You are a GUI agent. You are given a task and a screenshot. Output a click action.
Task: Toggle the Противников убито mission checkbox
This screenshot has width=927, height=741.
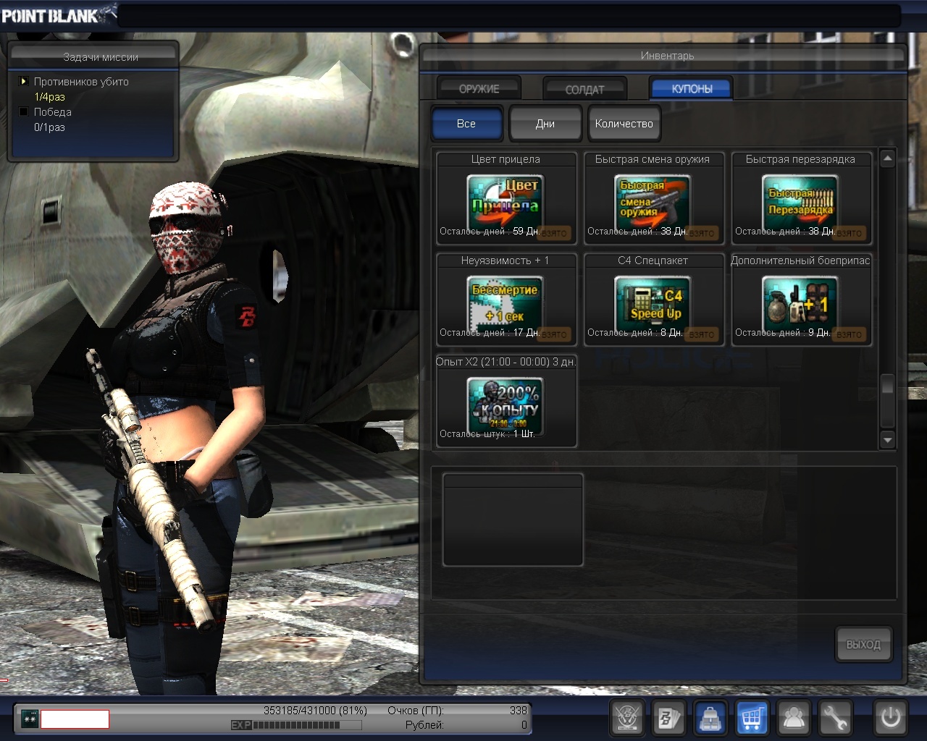point(24,82)
